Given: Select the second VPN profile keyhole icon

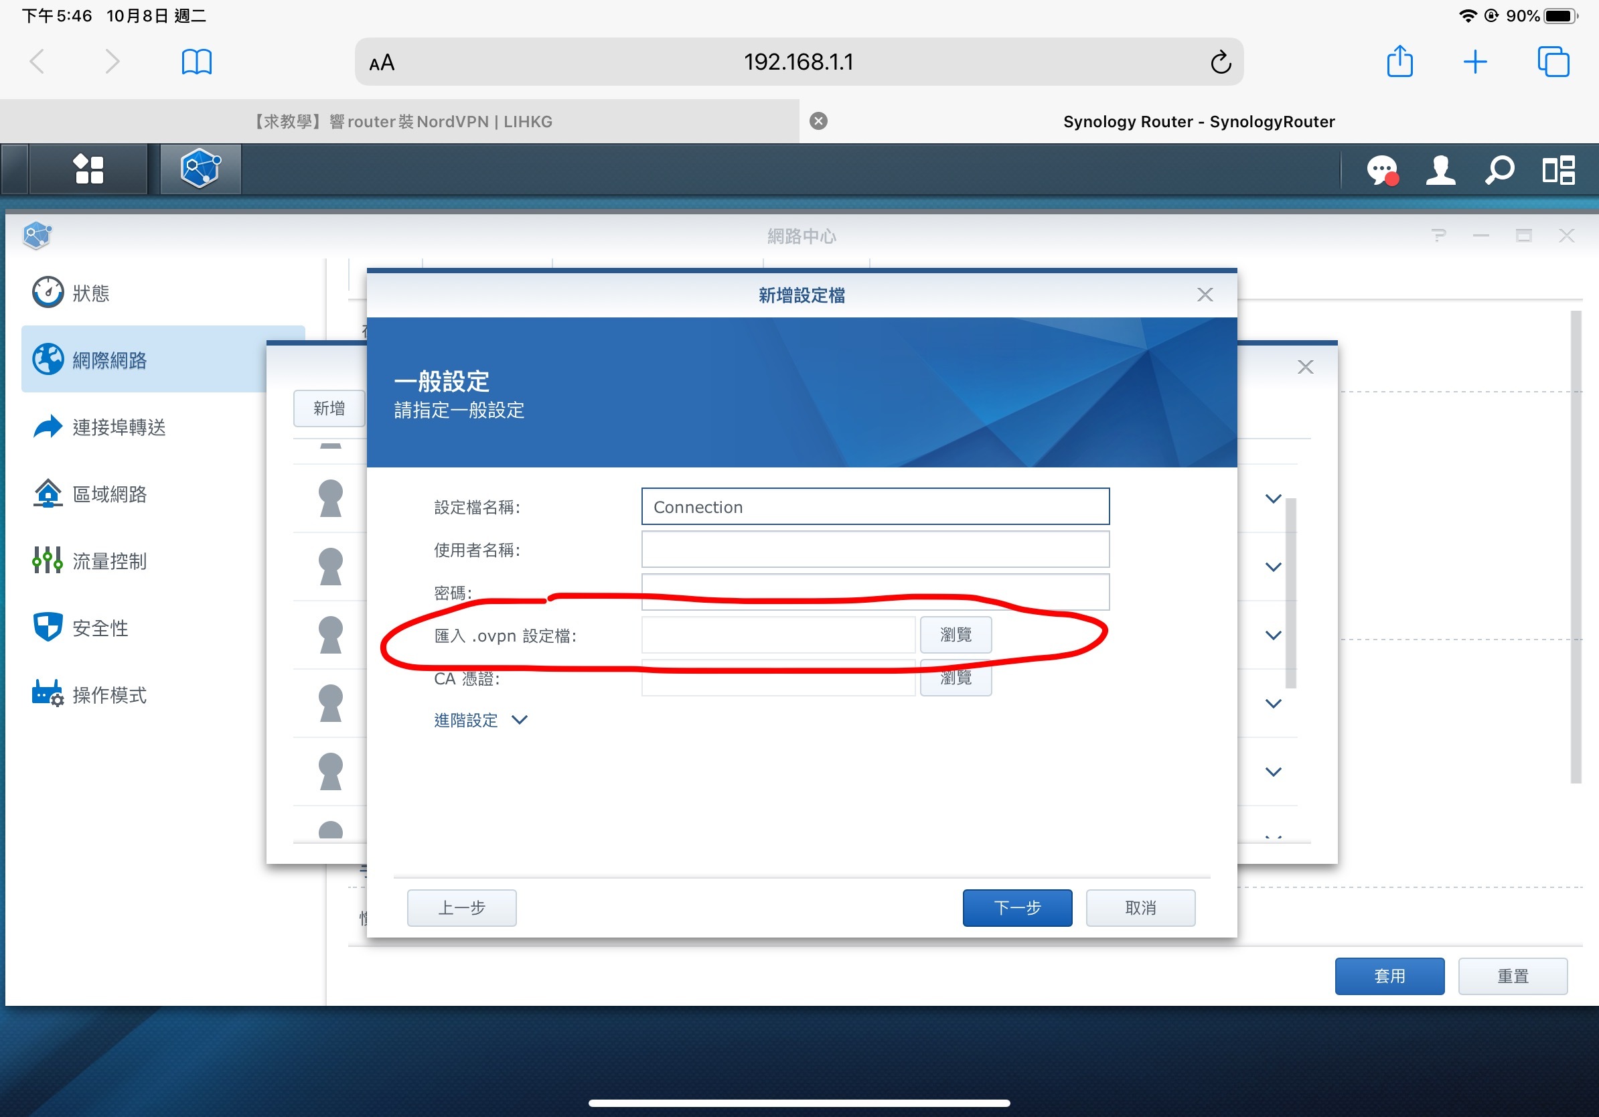Looking at the screenshot, I should click(x=330, y=566).
